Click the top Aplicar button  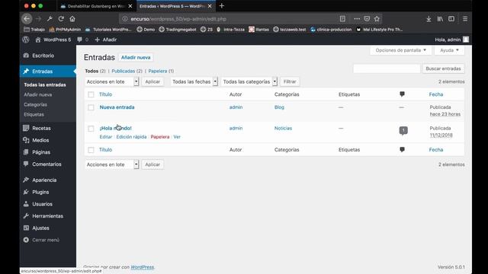[x=152, y=81]
